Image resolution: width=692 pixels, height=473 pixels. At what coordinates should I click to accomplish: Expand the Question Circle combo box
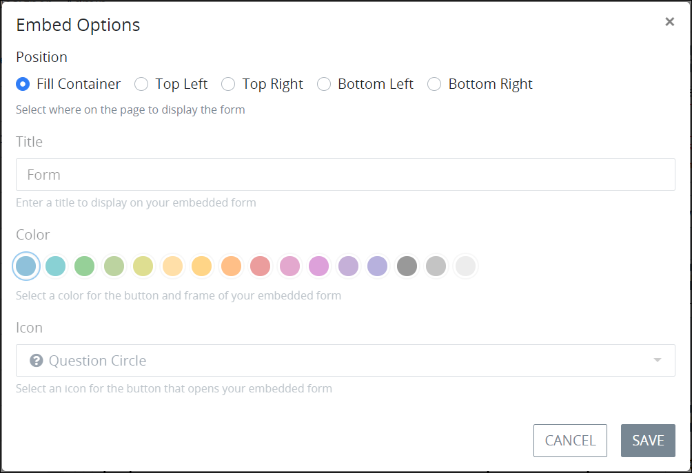[x=345, y=361]
